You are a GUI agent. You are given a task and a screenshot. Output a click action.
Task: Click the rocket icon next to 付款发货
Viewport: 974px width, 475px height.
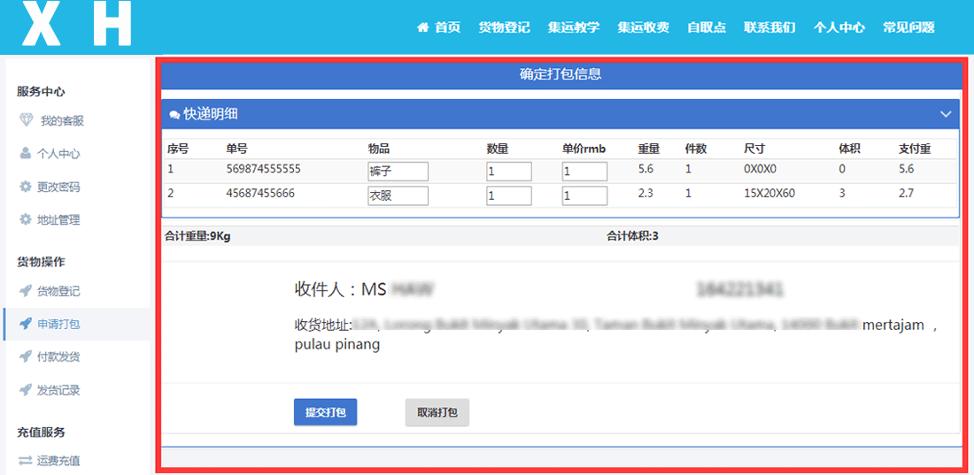(26, 356)
